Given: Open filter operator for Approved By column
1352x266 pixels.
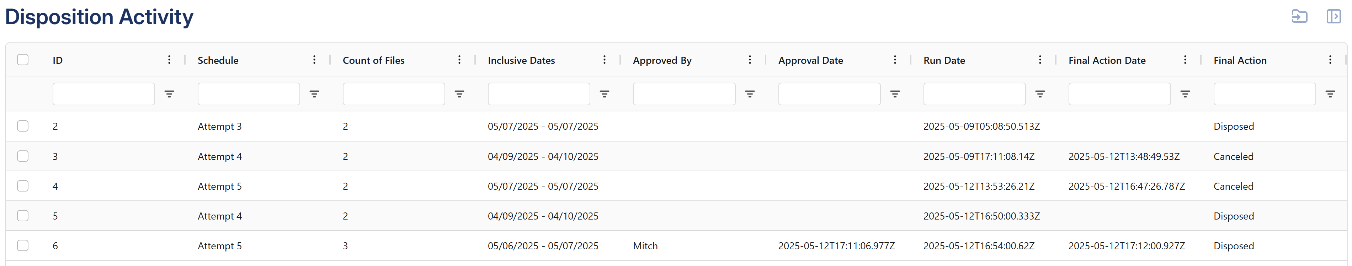Looking at the screenshot, I should click(x=750, y=94).
